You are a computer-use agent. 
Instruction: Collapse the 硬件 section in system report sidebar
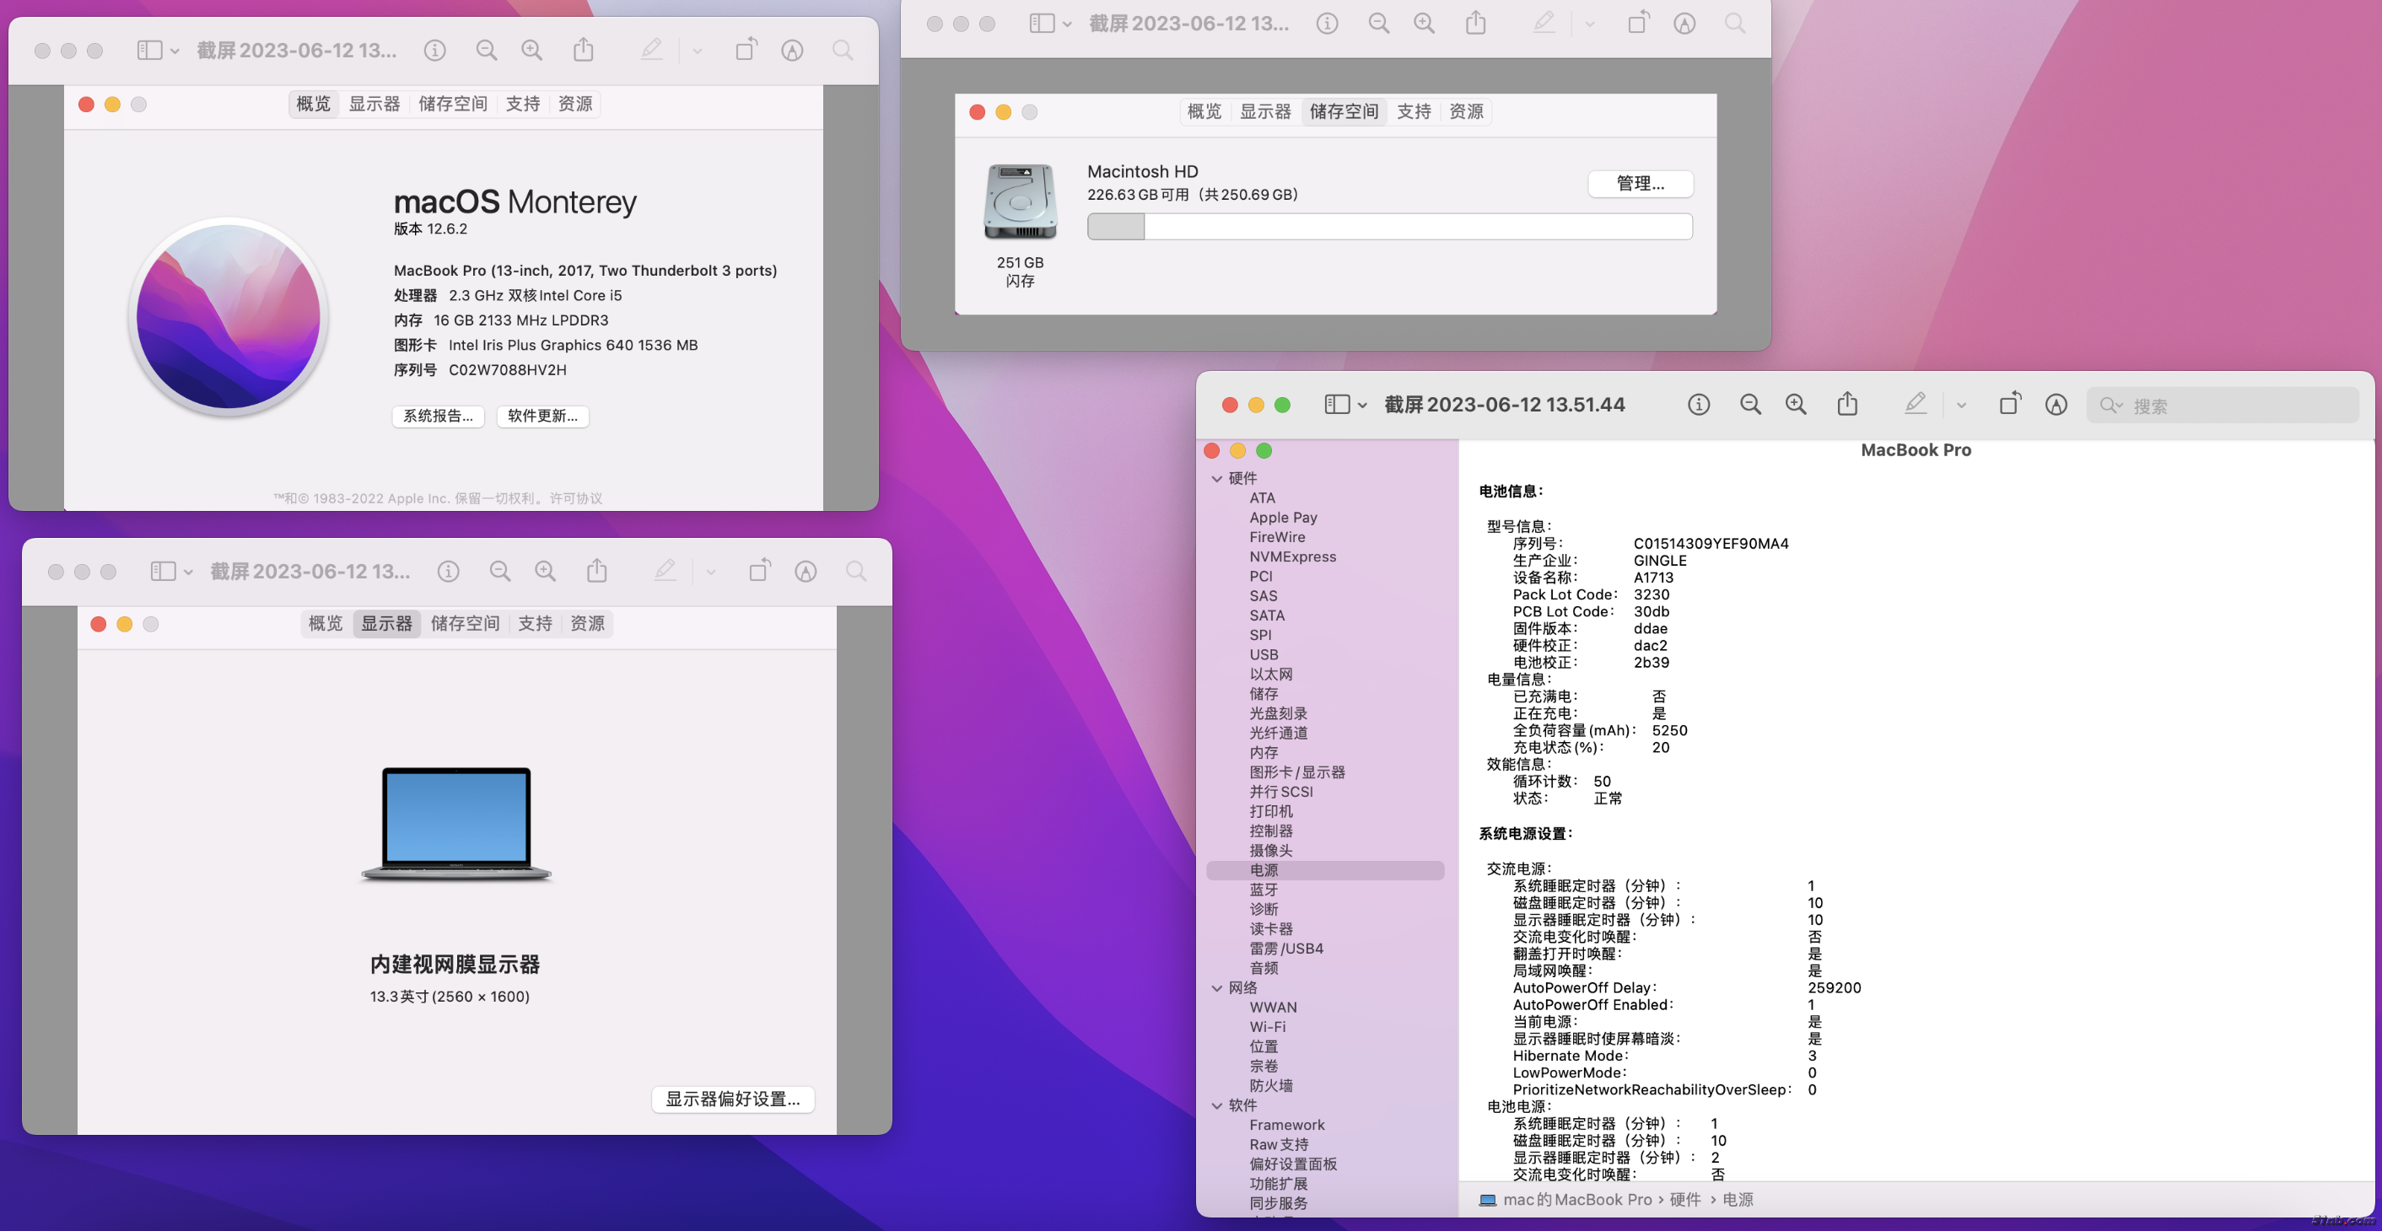(1217, 479)
